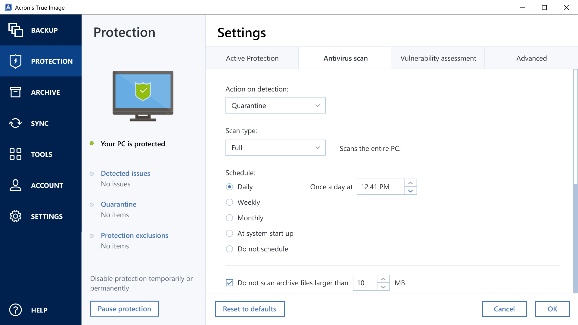Image resolution: width=578 pixels, height=325 pixels.
Task: Open the Scan type dropdown
Action: click(275, 148)
